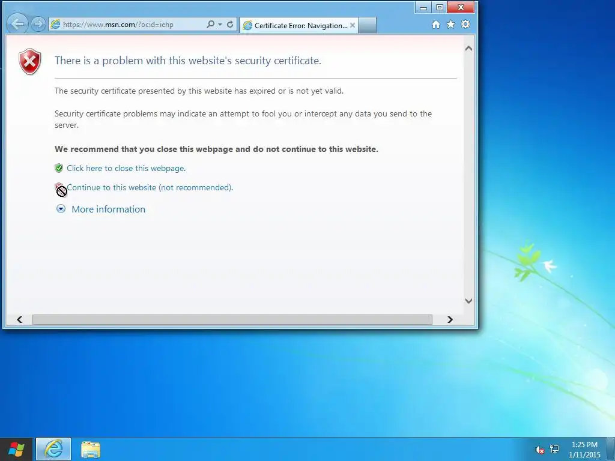The image size is (615, 461).
Task: Click the Internet Explorer page icon in address bar
Action: 55,24
